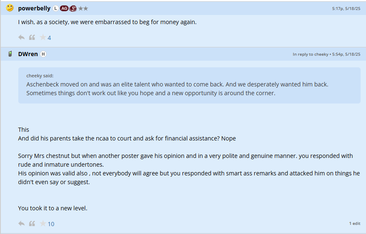
Task: Quote DWren's post with quotation icon
Action: 32,224
